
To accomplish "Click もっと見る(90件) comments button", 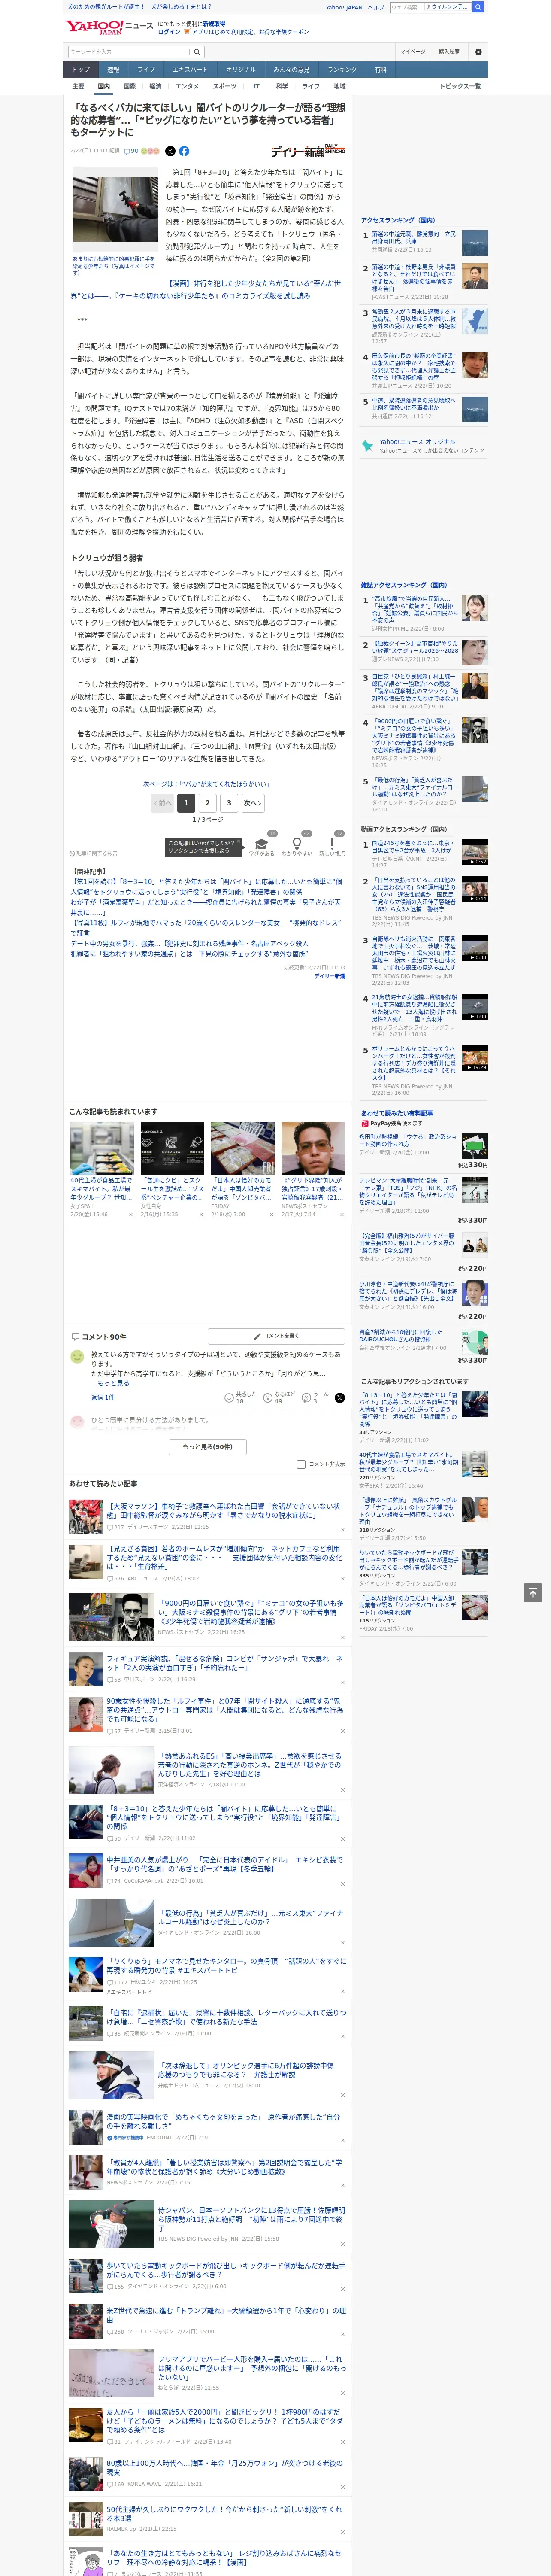I will coord(208,1446).
